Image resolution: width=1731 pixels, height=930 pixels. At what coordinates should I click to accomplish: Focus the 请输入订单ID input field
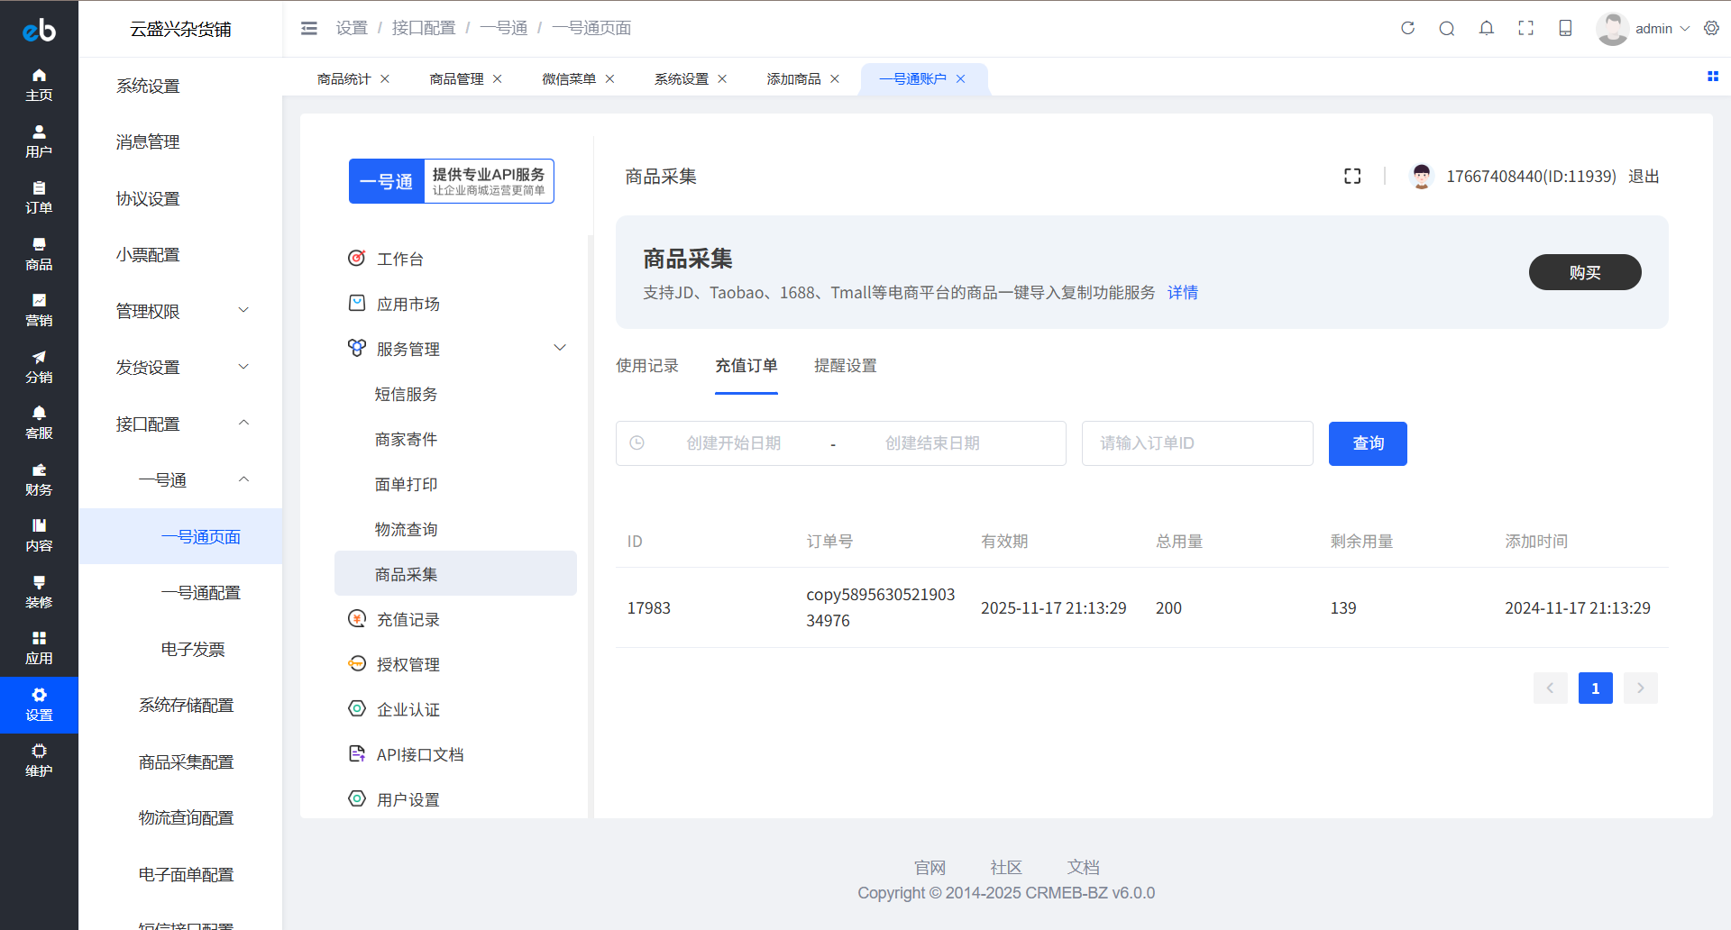(1196, 443)
